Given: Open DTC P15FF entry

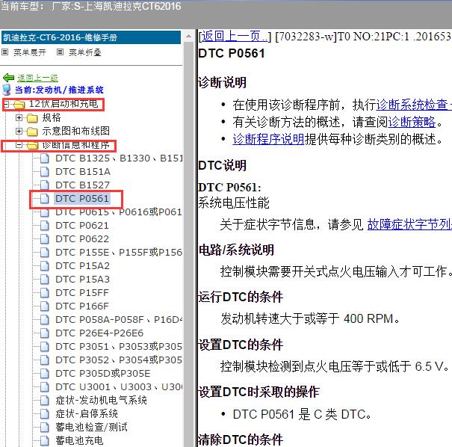Looking at the screenshot, I should point(82,293).
